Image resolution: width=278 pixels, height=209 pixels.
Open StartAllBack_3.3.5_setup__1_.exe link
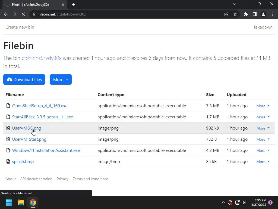coord(43,117)
